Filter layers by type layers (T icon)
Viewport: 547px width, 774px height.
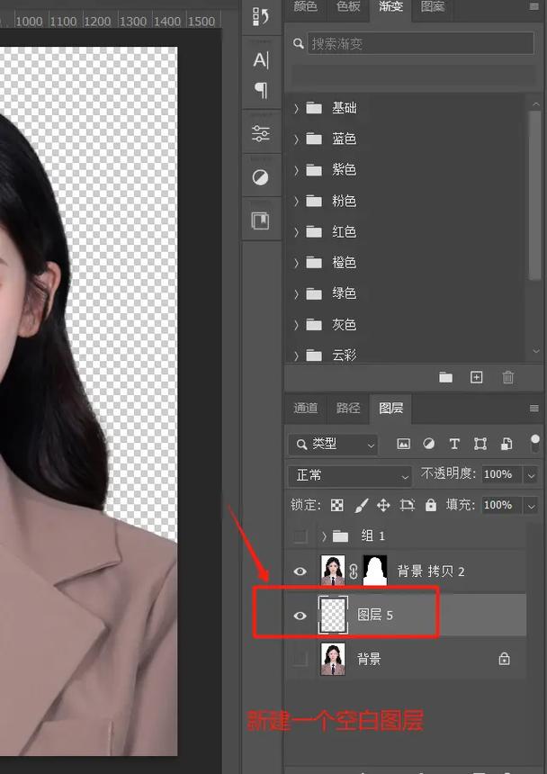454,444
